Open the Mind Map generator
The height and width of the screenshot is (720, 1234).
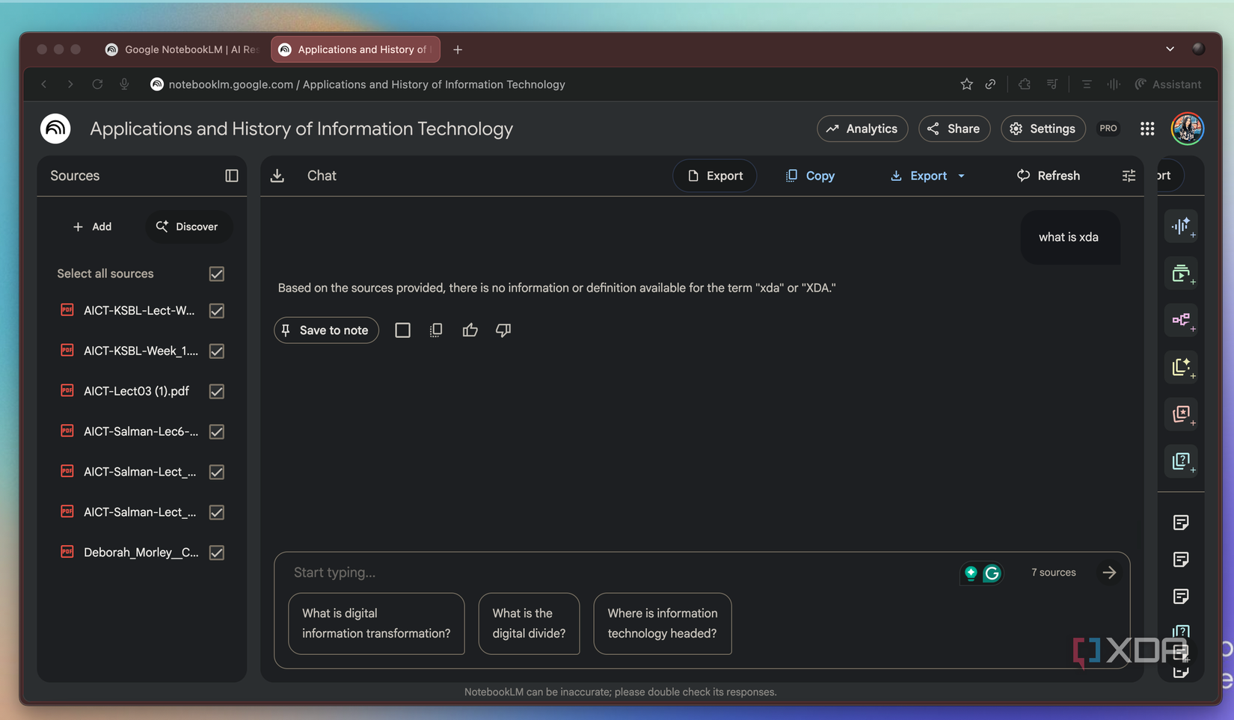click(1182, 320)
